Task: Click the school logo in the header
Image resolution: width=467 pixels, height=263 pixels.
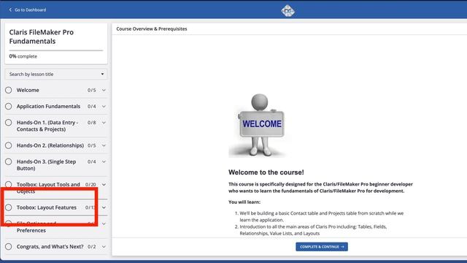Action: click(287, 11)
